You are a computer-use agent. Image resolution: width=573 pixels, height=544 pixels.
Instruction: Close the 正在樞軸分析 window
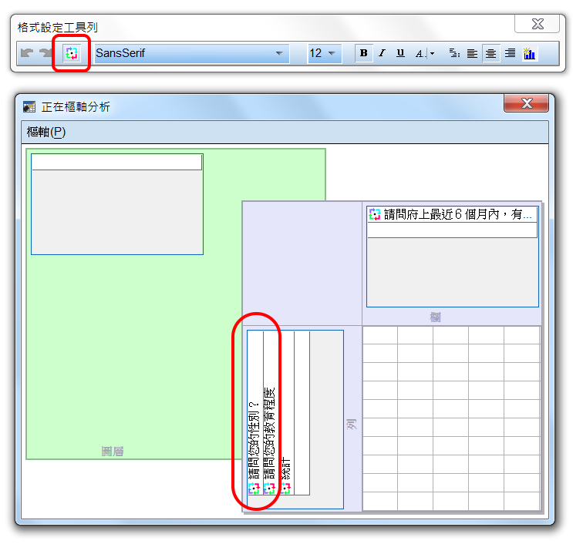click(527, 103)
